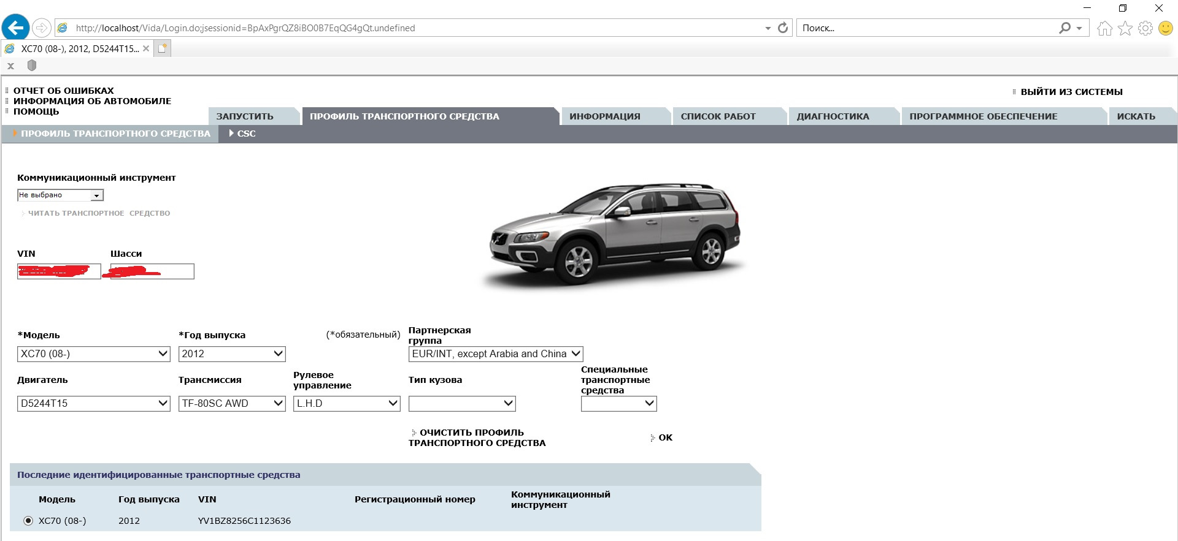
Task: Open browser settings gear icon
Action: point(1145,28)
